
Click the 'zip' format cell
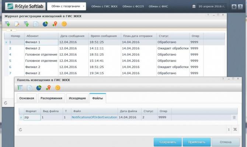[x=32, y=117]
